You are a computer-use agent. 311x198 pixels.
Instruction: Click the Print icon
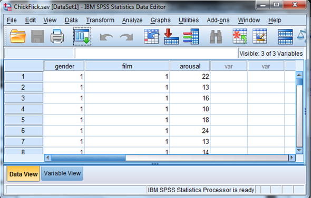pyautogui.click(x=57, y=36)
